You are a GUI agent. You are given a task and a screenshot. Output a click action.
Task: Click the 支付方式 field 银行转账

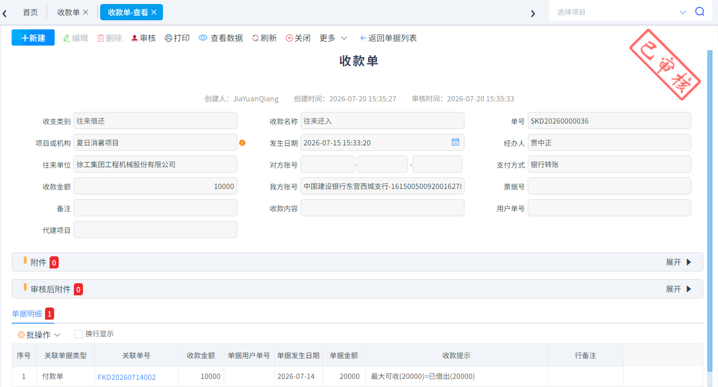(609, 165)
